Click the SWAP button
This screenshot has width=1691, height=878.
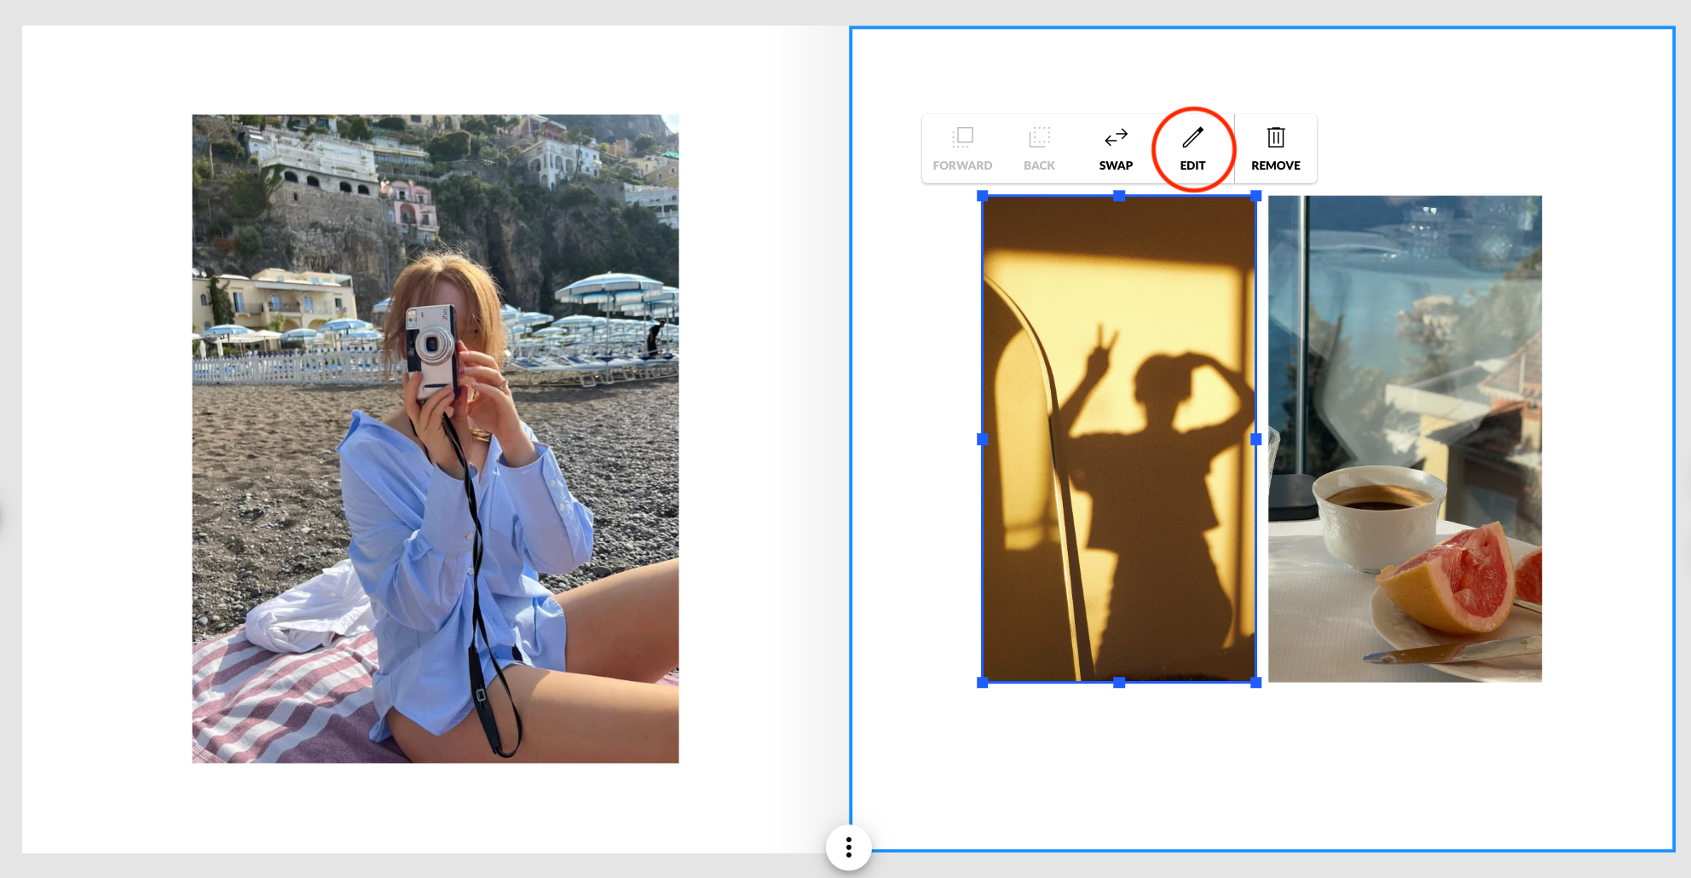coord(1115,149)
